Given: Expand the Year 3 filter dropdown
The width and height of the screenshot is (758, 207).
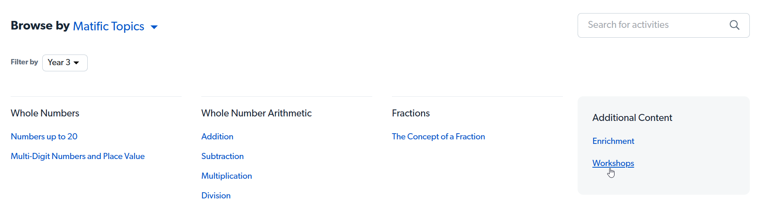Looking at the screenshot, I should pyautogui.click(x=65, y=63).
